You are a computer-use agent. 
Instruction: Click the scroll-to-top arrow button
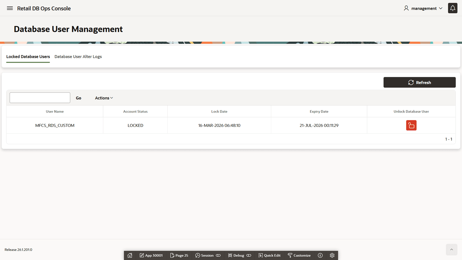pos(452,250)
